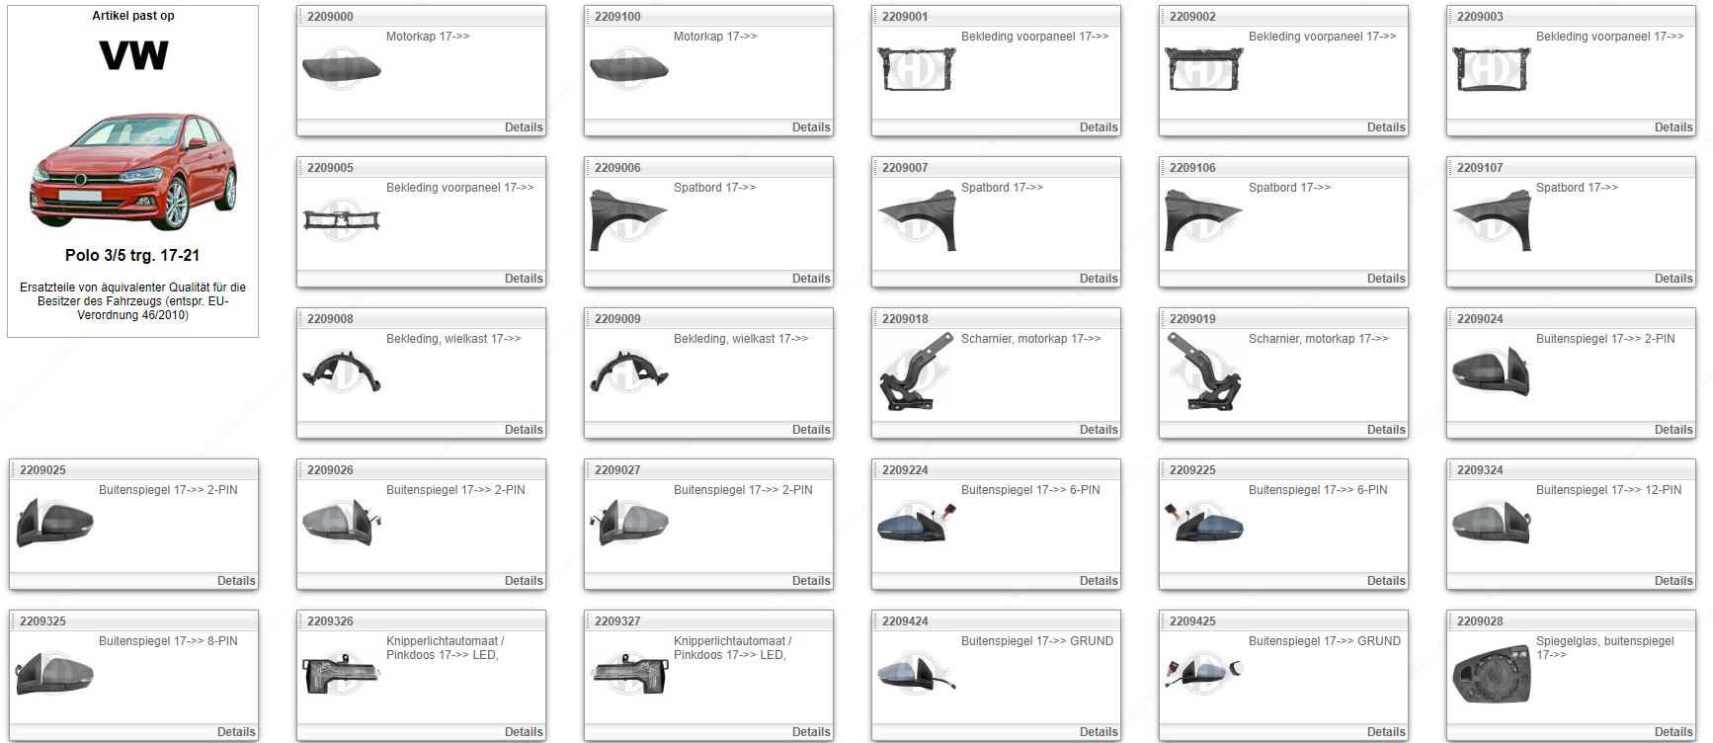Click the 'Buitenspiegel 17->> 12-PIN' label

pyautogui.click(x=1608, y=490)
